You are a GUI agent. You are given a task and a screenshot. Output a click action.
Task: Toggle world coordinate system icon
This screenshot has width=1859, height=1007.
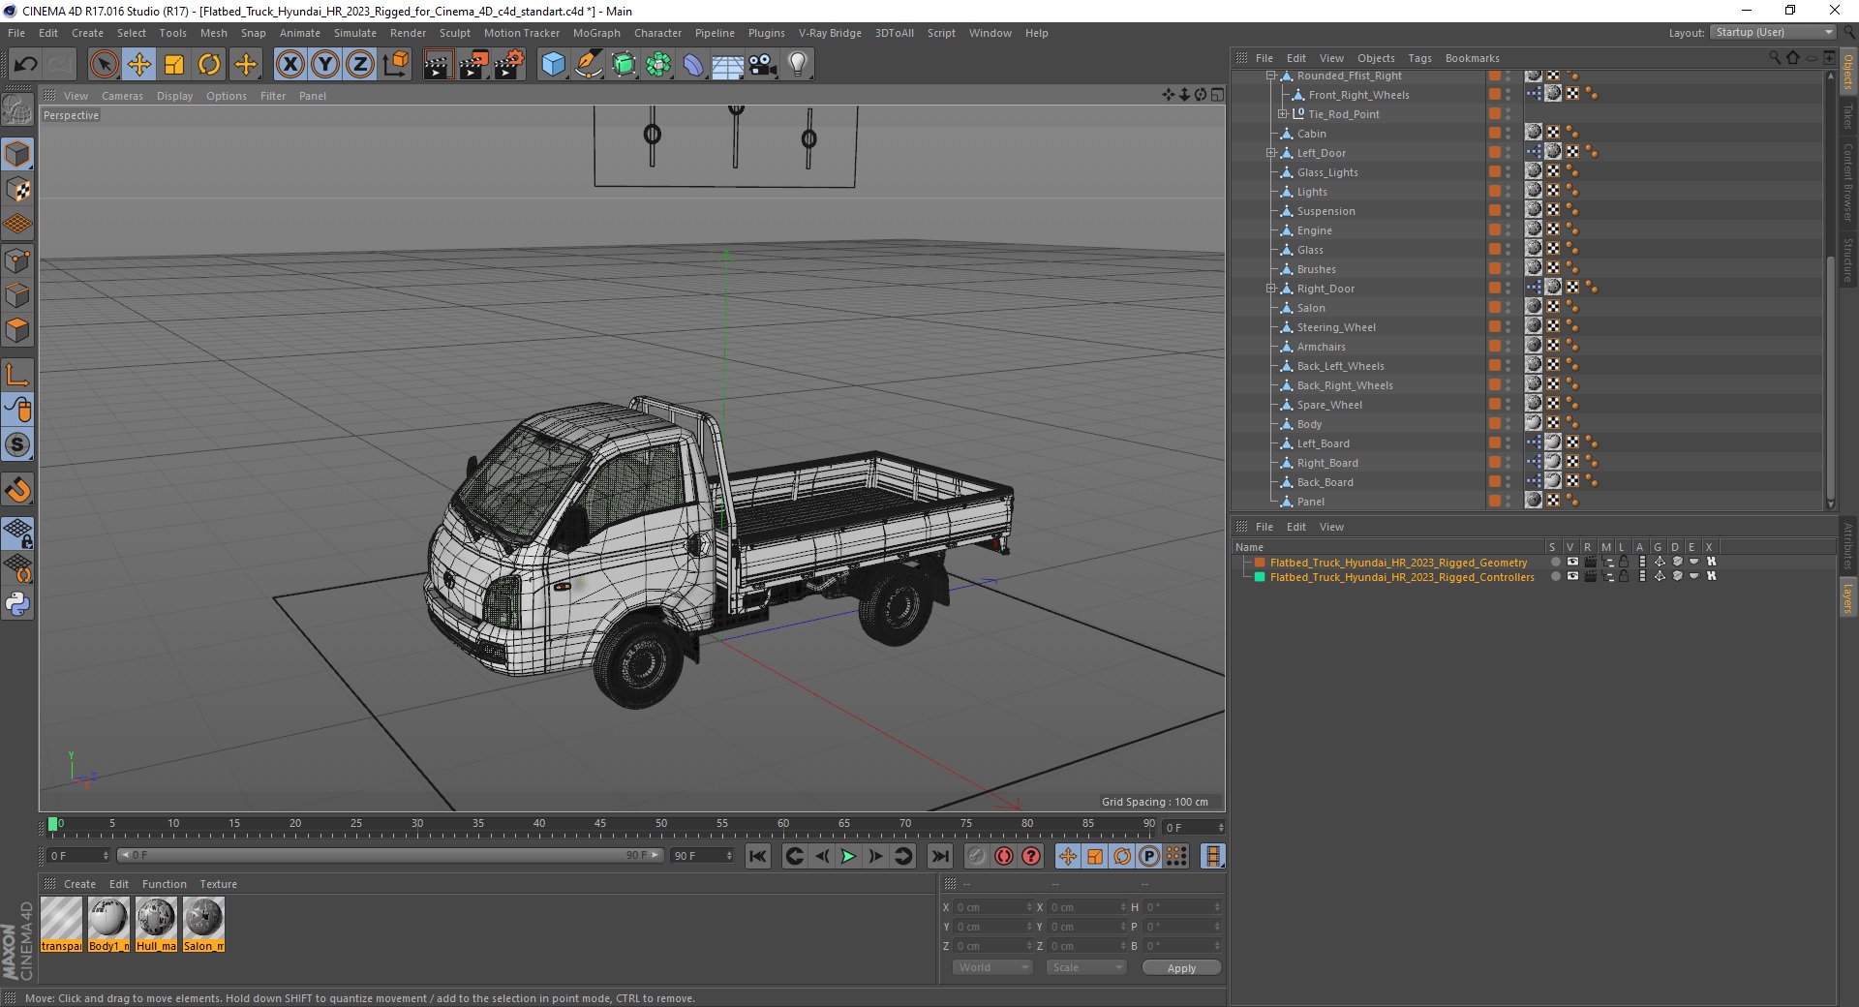point(395,65)
